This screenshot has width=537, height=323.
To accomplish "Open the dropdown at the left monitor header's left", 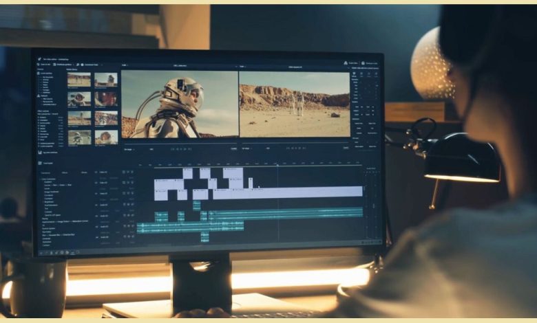I will [x=125, y=65].
